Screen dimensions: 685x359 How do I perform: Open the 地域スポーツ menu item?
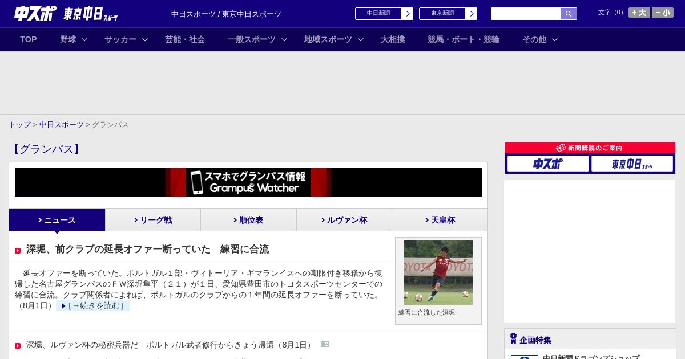[x=328, y=39]
